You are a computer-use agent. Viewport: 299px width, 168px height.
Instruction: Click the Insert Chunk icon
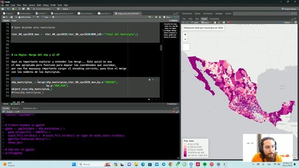(150, 17)
